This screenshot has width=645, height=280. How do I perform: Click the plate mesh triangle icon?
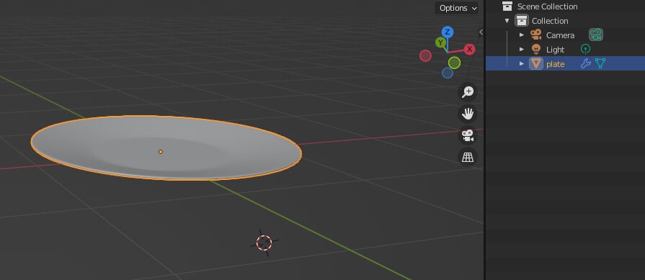(536, 63)
